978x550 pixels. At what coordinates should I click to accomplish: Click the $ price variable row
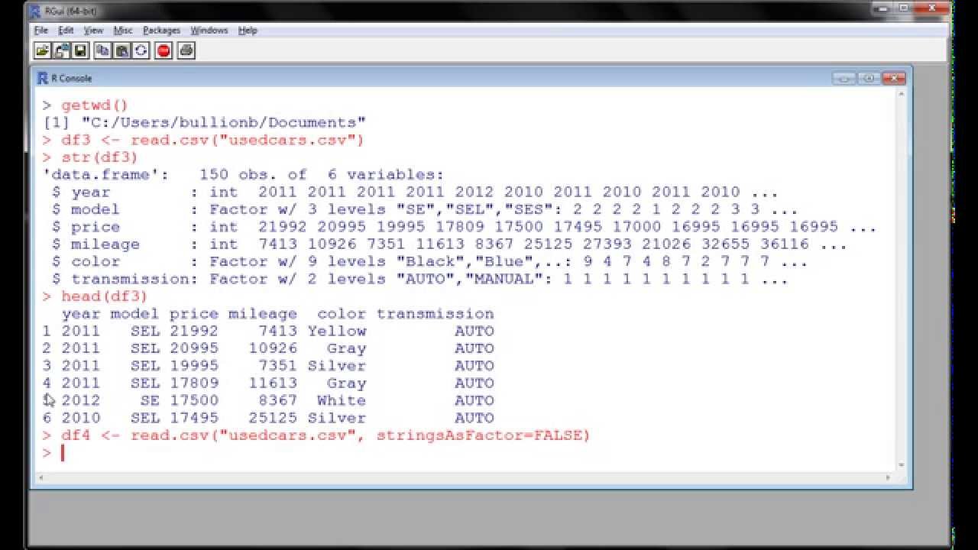pos(464,227)
